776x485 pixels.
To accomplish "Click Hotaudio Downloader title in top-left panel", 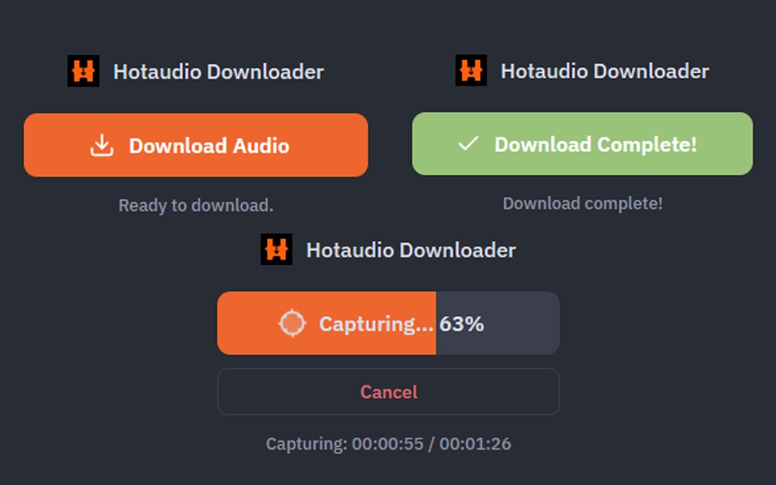I will coord(218,72).
